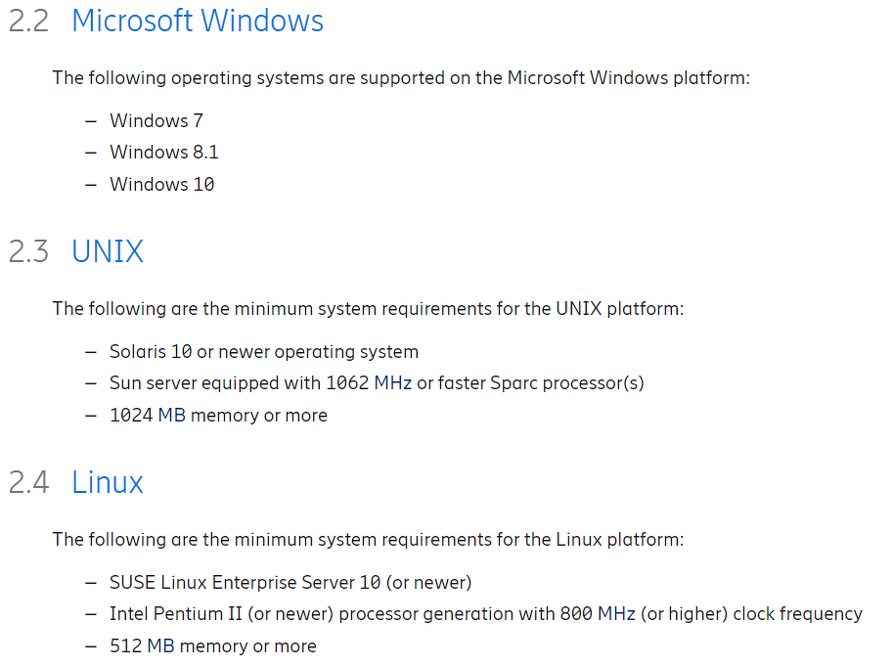Select the Sun server Sparc processor line
893x666 pixels.
377,382
